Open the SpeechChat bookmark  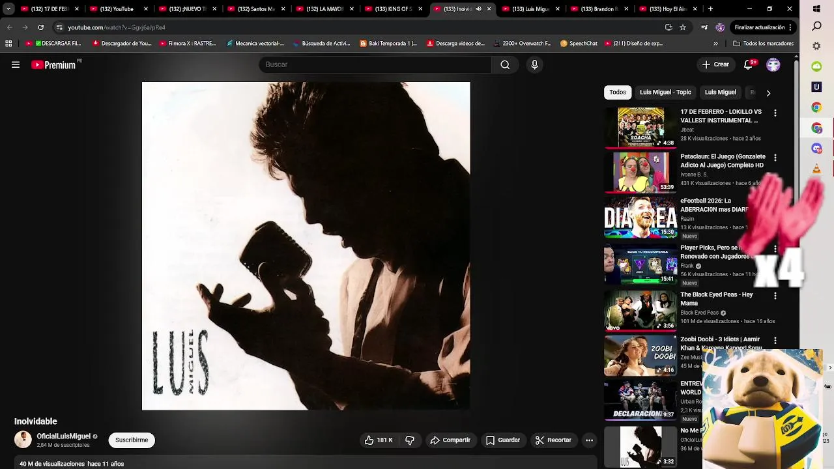pos(579,44)
